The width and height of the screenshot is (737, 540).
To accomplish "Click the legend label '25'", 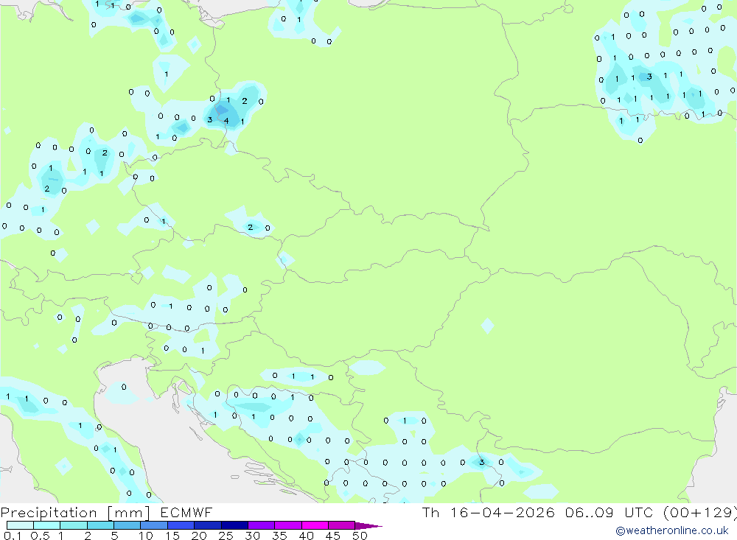I will tap(226, 536).
